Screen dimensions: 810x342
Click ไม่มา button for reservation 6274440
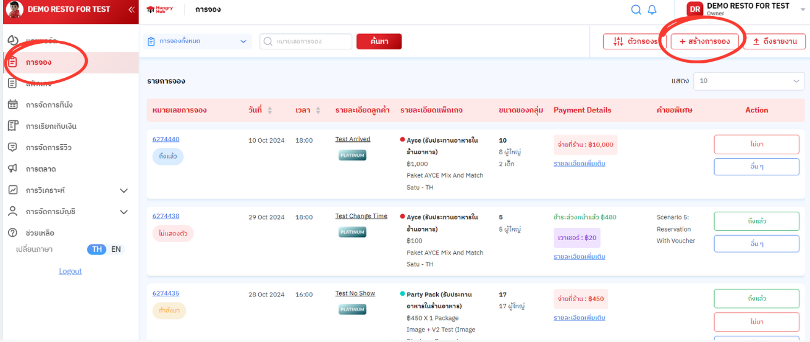756,144
